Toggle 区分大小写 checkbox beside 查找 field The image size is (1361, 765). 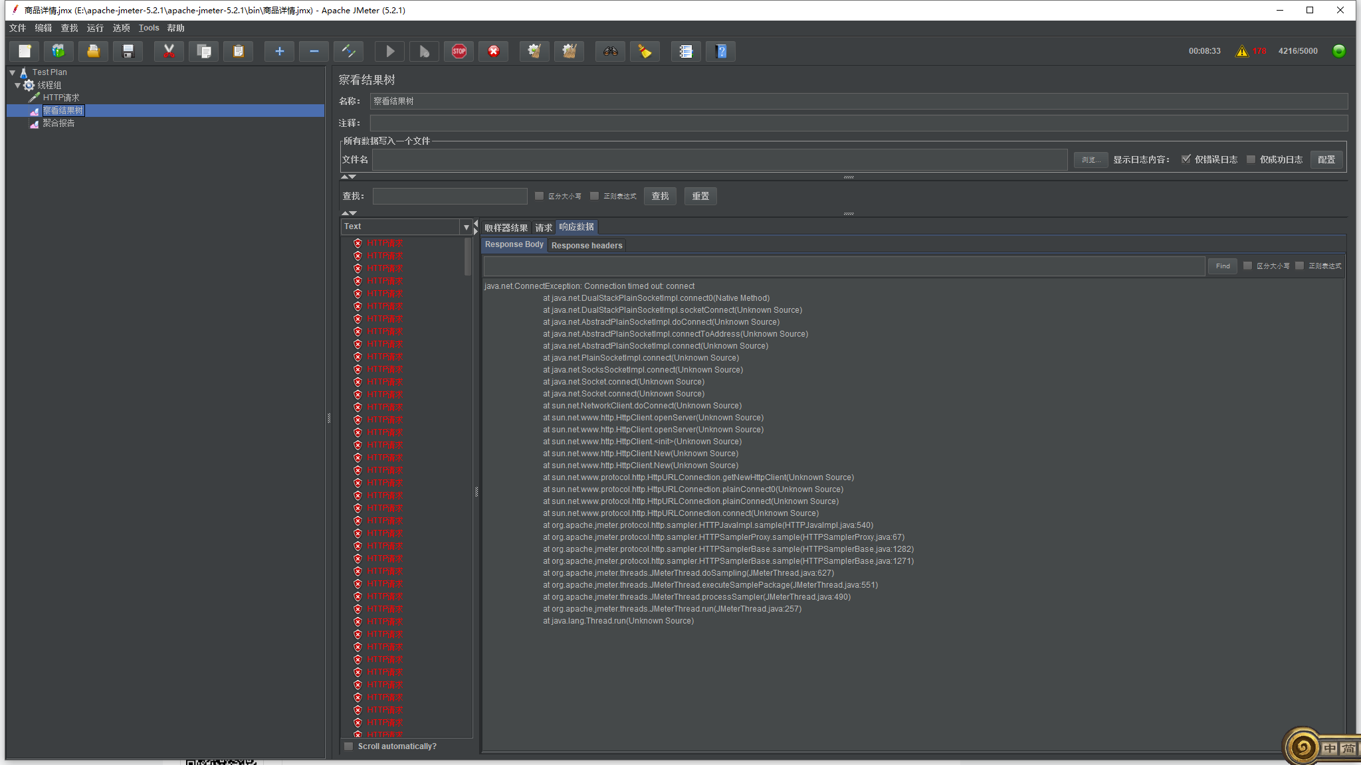click(540, 196)
